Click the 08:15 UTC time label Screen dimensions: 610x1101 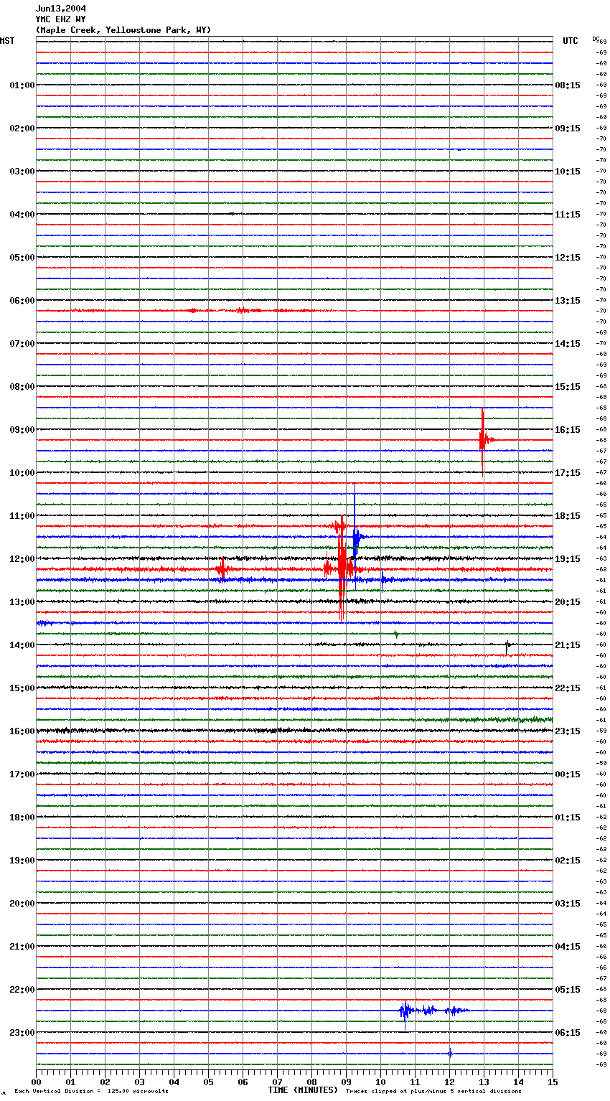568,85
